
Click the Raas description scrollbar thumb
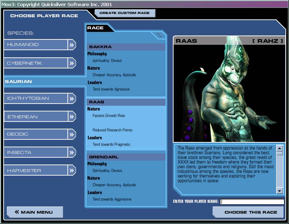(280, 153)
